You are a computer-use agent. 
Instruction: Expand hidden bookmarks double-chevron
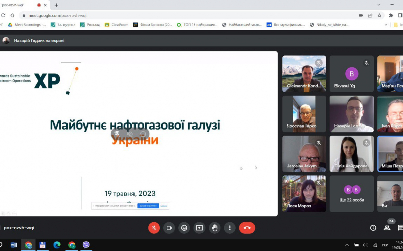(x=386, y=25)
